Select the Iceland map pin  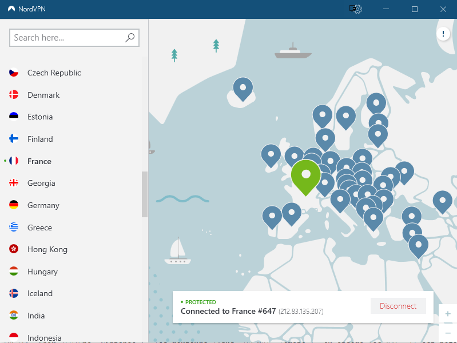(243, 88)
